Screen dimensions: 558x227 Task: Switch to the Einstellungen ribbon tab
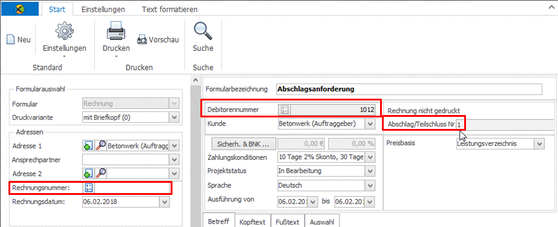click(103, 9)
